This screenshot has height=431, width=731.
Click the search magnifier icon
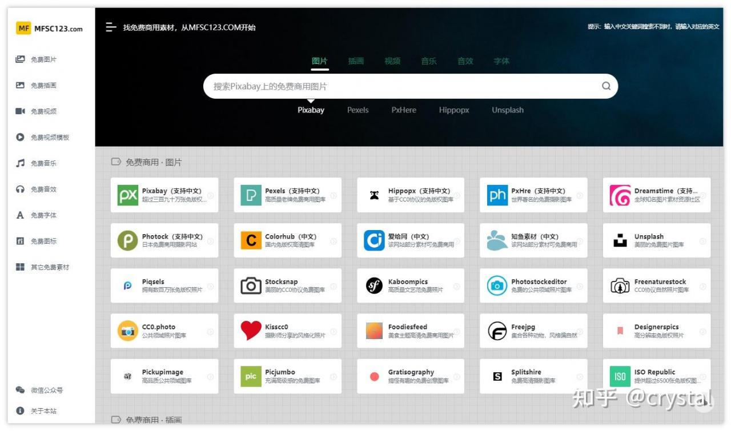[x=606, y=86]
